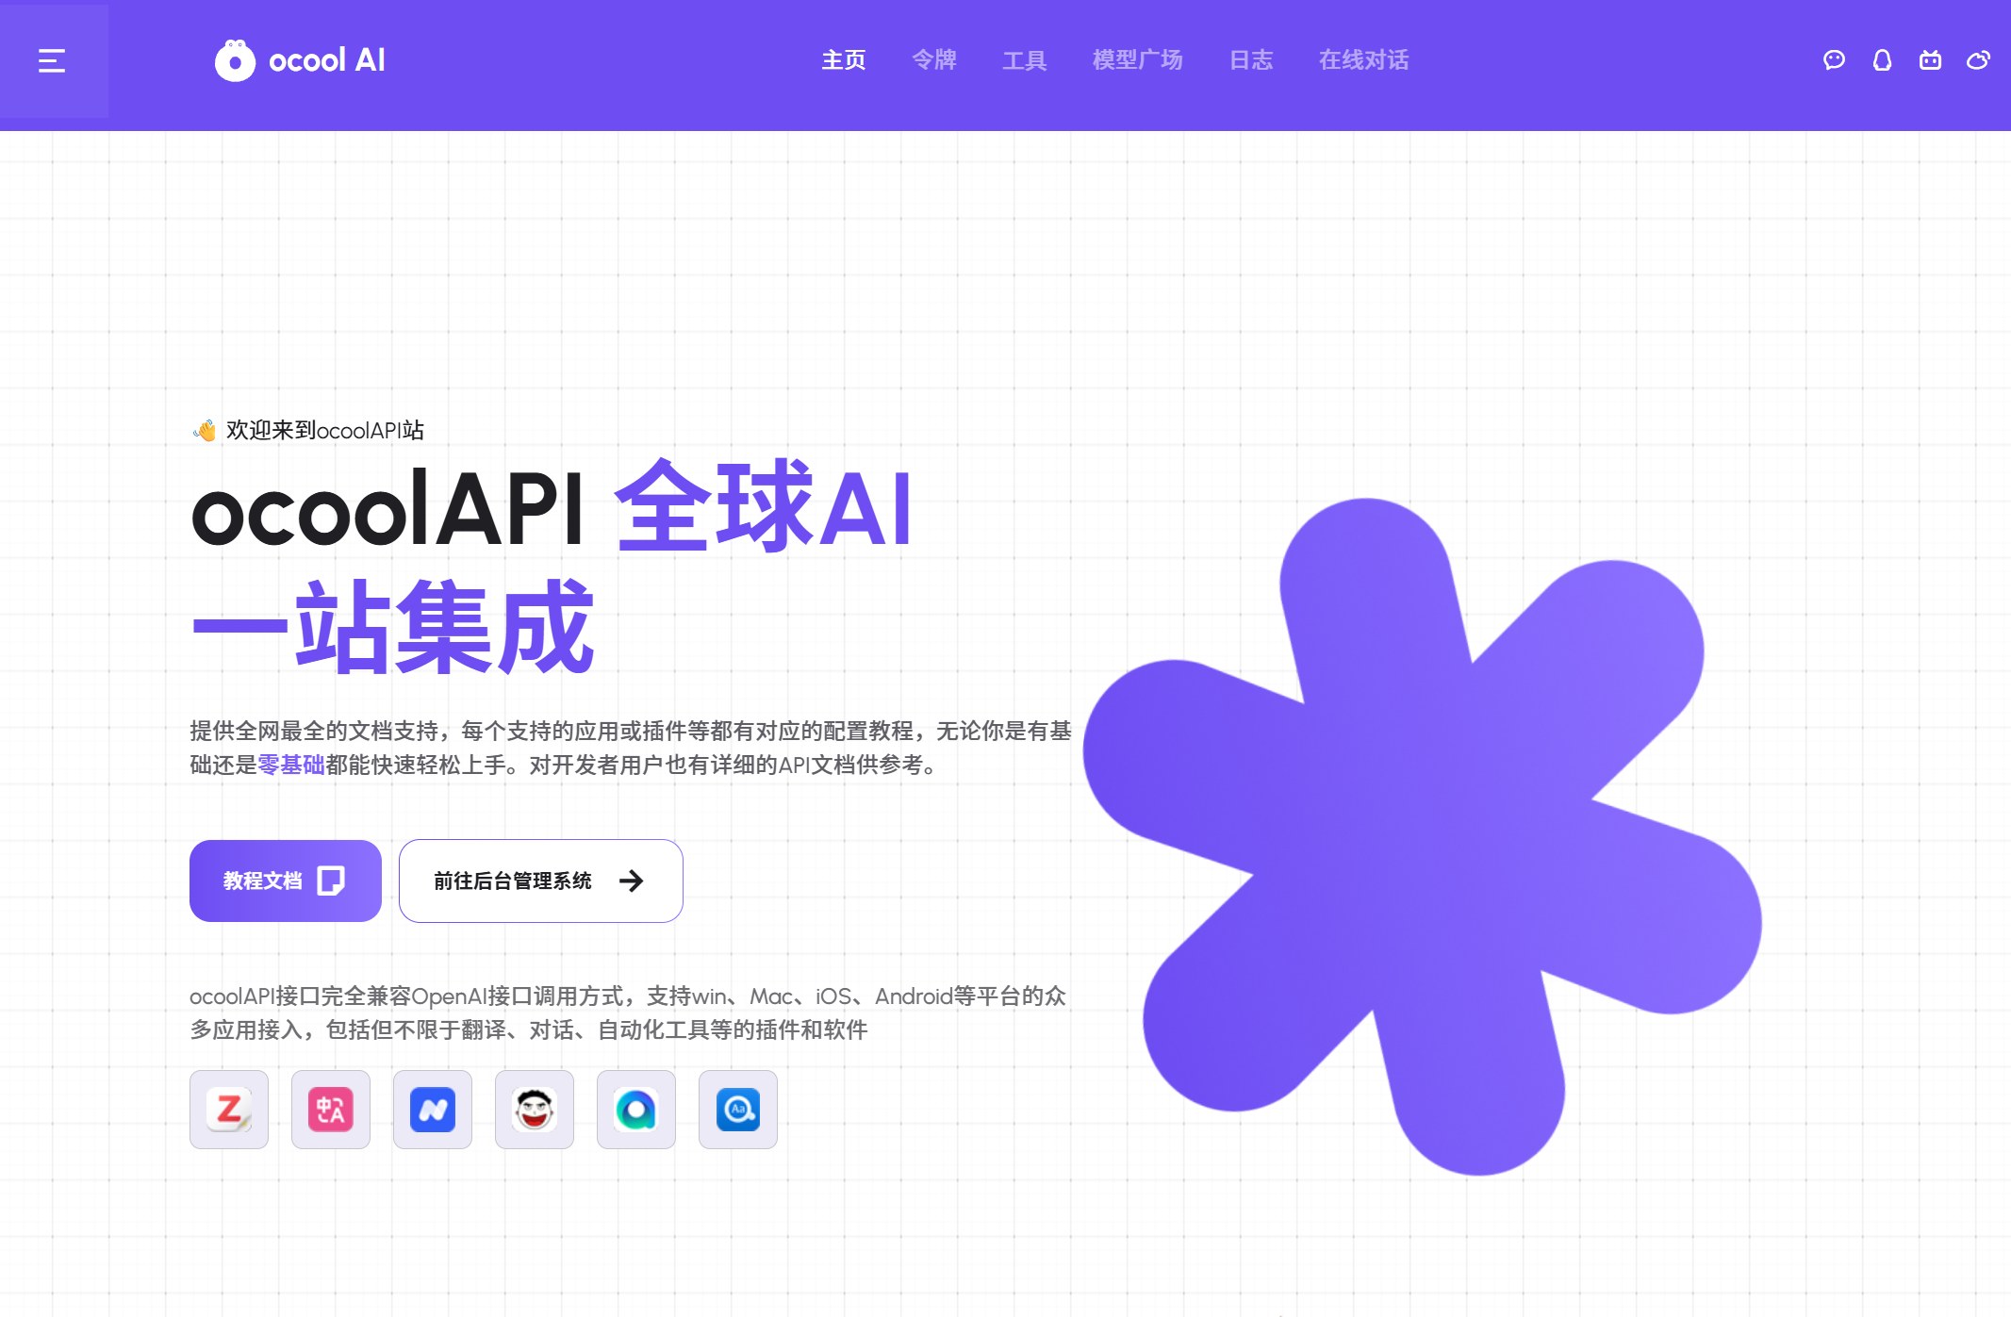Open the Weibo icon in header
2011x1317 pixels.
point(1978,60)
